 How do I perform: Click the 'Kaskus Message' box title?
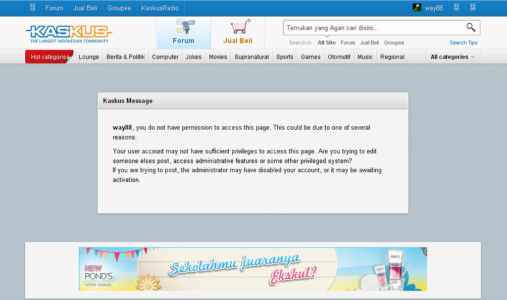(x=128, y=101)
